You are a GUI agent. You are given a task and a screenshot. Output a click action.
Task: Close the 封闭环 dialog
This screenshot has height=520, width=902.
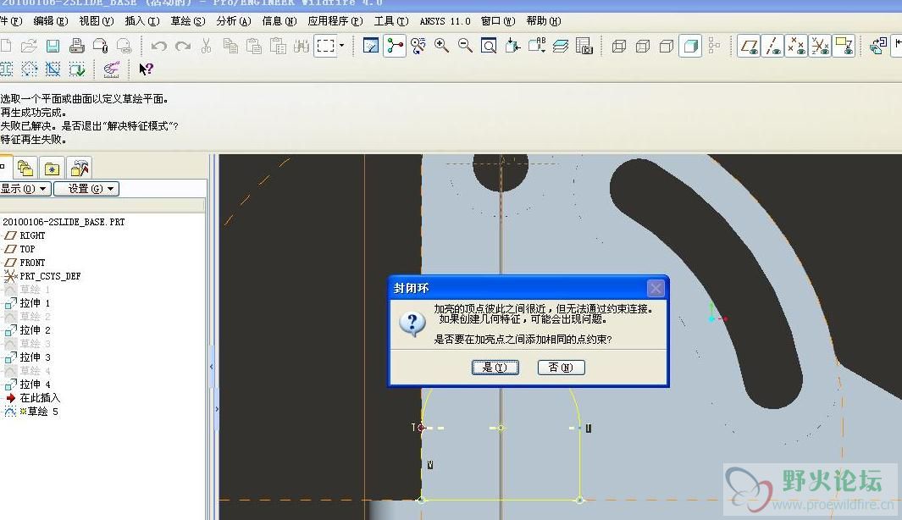click(656, 288)
